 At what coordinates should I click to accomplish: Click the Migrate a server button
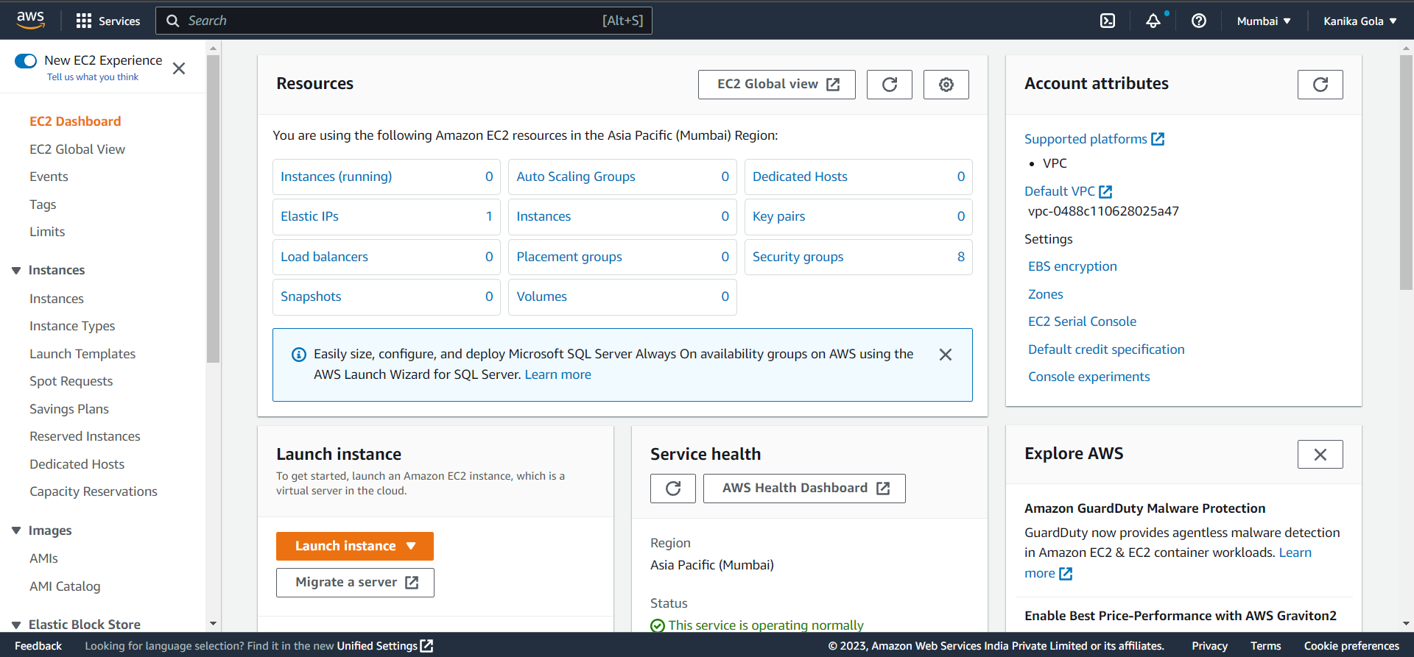tap(355, 583)
